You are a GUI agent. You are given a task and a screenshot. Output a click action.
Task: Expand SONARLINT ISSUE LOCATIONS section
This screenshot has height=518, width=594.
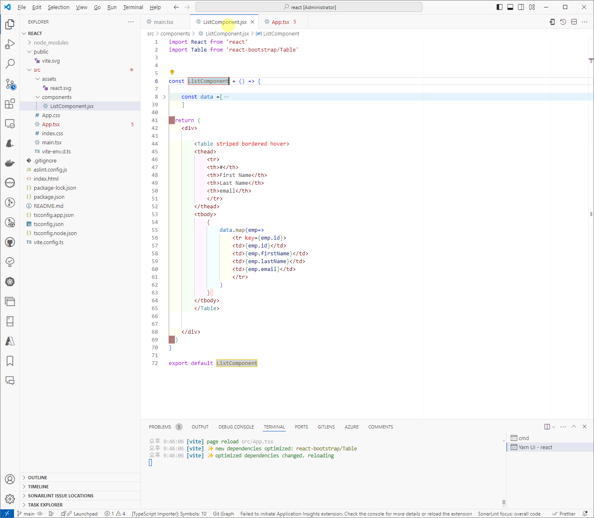(x=80, y=496)
